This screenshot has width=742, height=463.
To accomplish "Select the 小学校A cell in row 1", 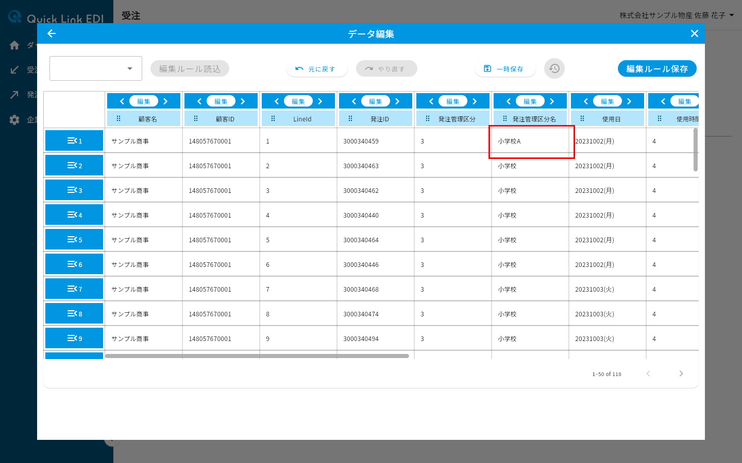I will (x=530, y=141).
